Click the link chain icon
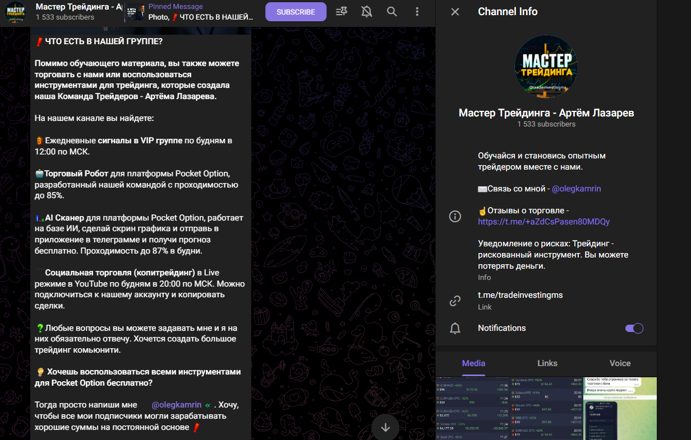This screenshot has height=440, width=691. tap(455, 301)
